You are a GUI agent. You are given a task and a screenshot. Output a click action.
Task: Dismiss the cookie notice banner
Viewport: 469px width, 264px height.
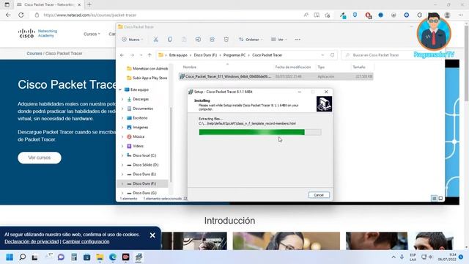pyautogui.click(x=152, y=235)
